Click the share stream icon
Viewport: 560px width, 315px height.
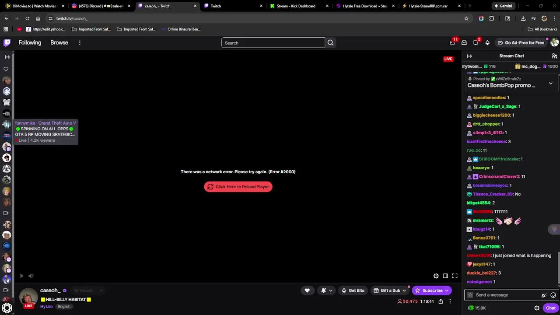pyautogui.click(x=441, y=301)
